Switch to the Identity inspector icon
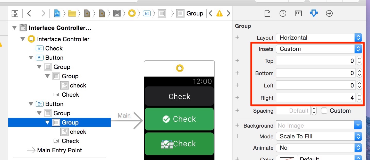 pos(298,13)
